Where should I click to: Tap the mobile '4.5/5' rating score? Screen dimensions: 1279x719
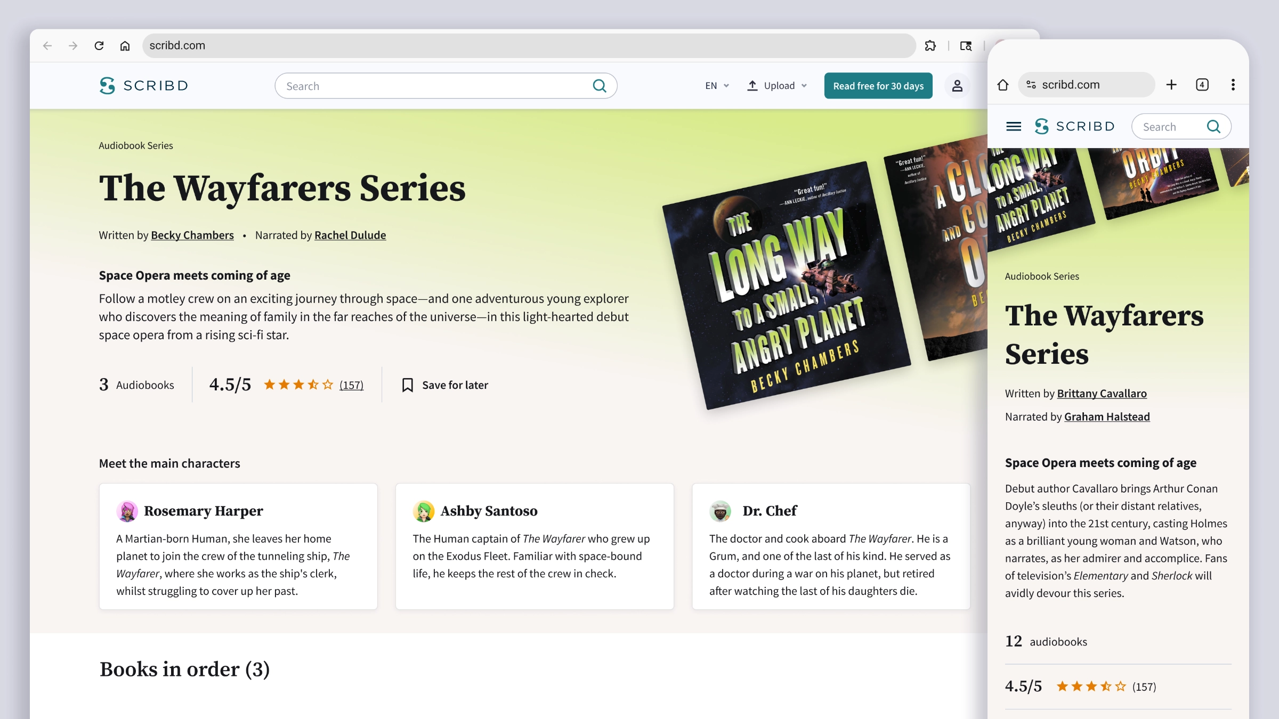[x=1023, y=687]
